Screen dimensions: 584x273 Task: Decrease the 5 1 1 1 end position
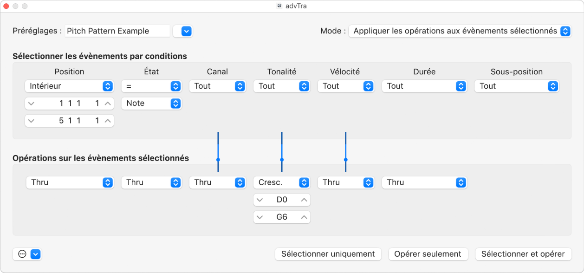coord(31,121)
